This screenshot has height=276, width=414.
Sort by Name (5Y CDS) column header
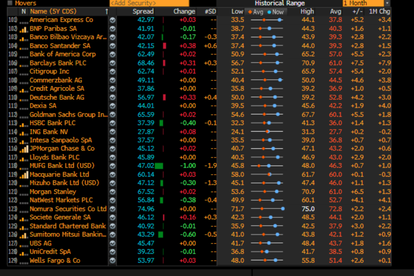pos(53,12)
